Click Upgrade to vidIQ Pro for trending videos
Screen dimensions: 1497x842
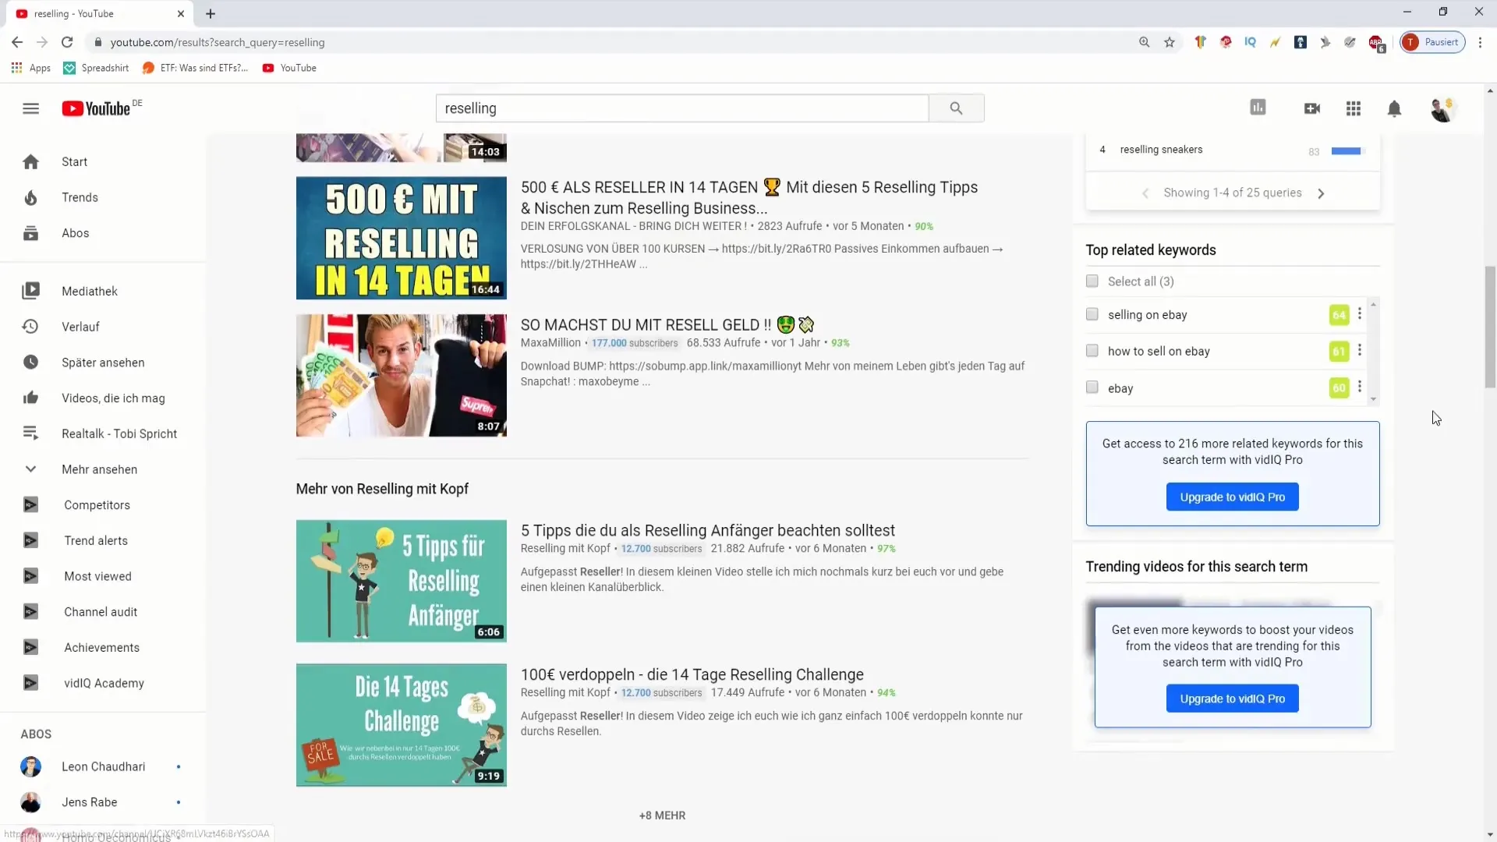pos(1232,699)
